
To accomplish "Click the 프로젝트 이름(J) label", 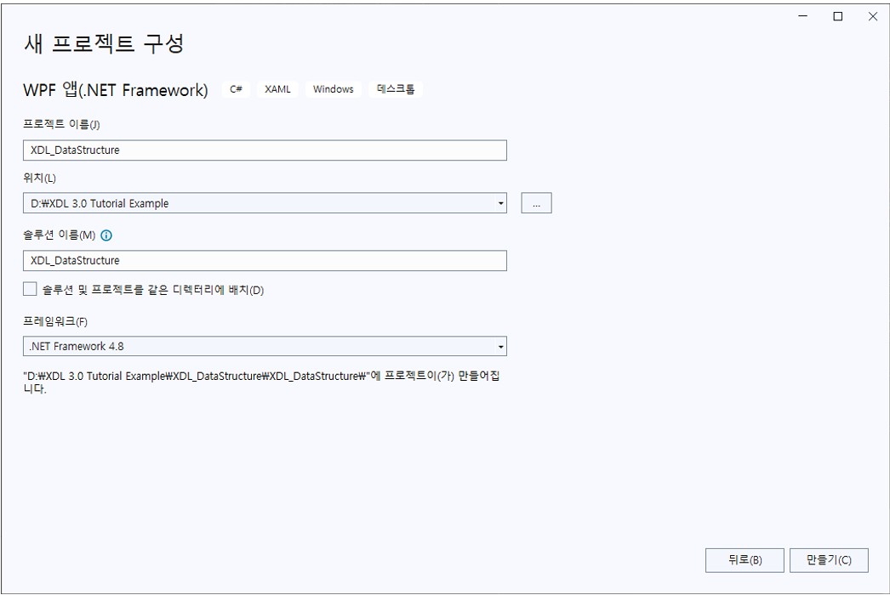I will 61,124.
